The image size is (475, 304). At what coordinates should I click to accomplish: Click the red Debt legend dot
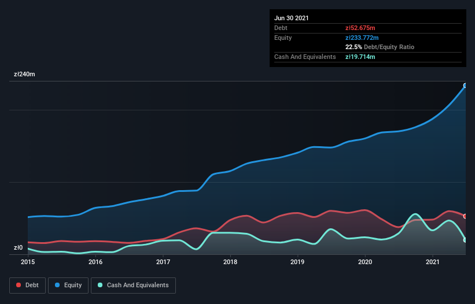click(x=19, y=285)
